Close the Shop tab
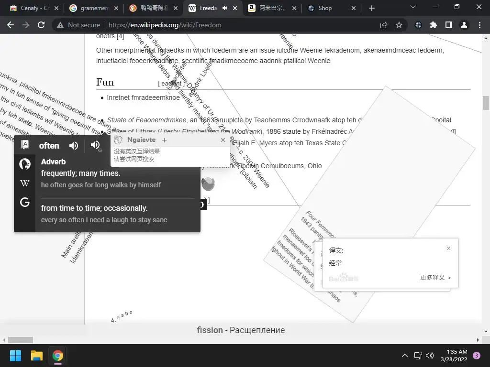Screen dimensions: 490x367 point(354,8)
